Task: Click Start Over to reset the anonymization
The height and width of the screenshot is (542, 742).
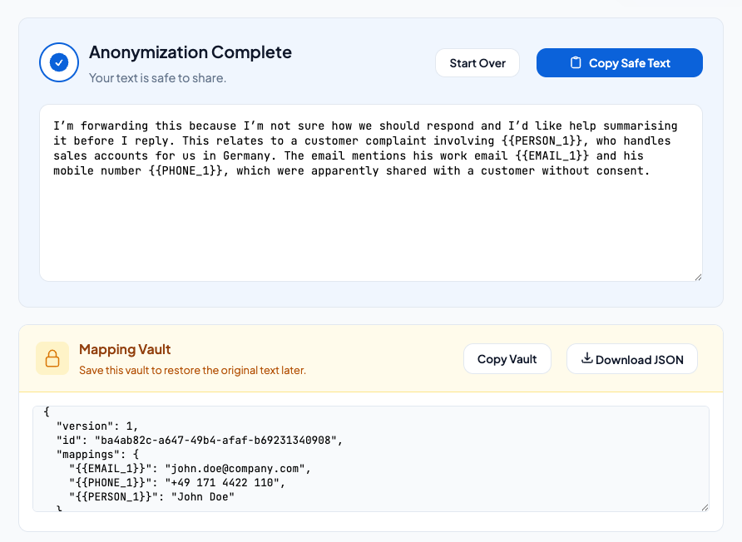Action: coord(477,62)
